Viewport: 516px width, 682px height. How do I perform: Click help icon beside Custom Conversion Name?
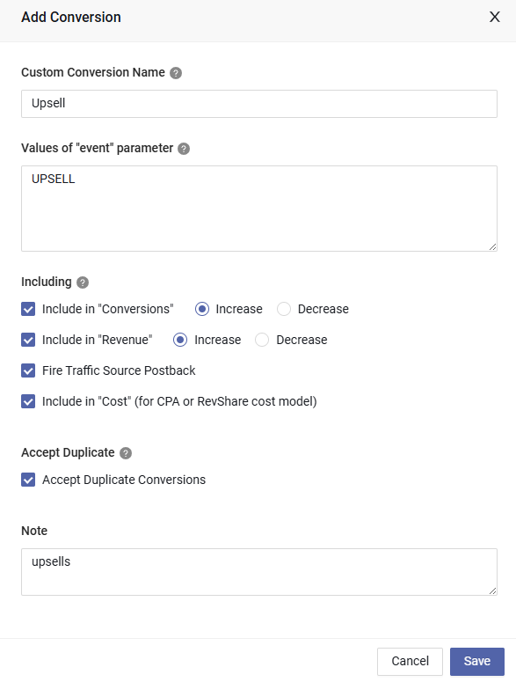coord(176,73)
